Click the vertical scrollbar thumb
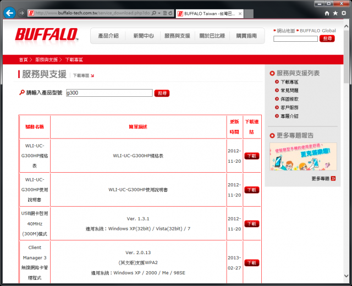 [346, 57]
